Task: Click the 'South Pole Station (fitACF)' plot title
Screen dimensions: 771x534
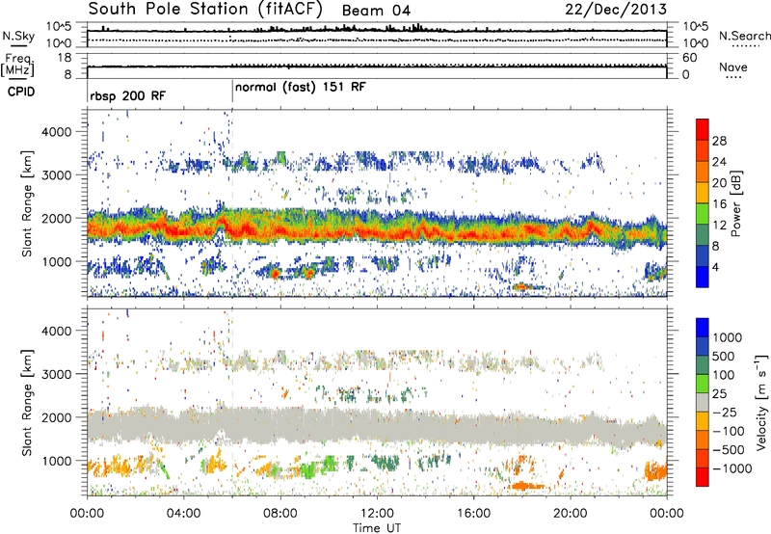Action: click(x=205, y=10)
